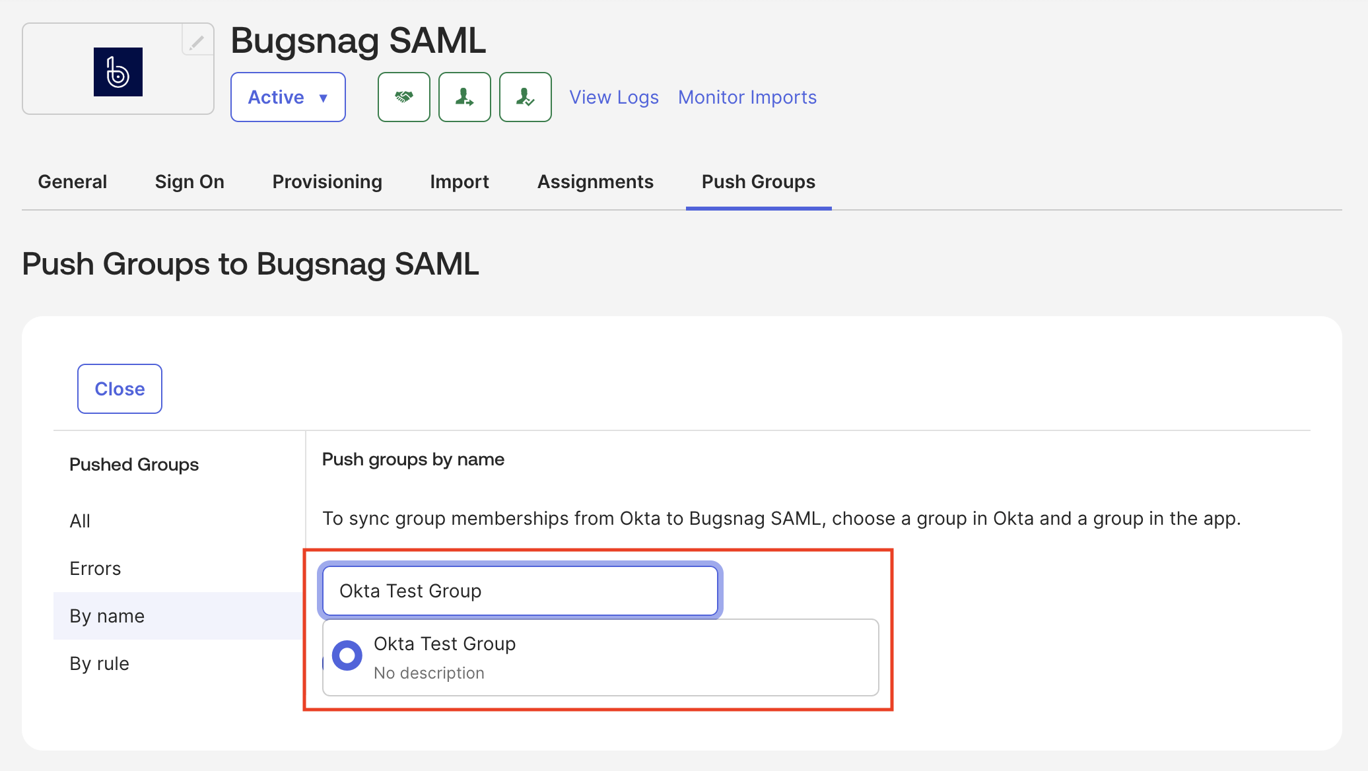Click the Close button
Screen dimensions: 1368x771
click(120, 389)
